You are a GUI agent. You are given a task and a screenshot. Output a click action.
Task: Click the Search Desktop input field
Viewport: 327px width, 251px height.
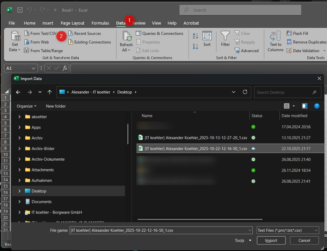point(284,92)
